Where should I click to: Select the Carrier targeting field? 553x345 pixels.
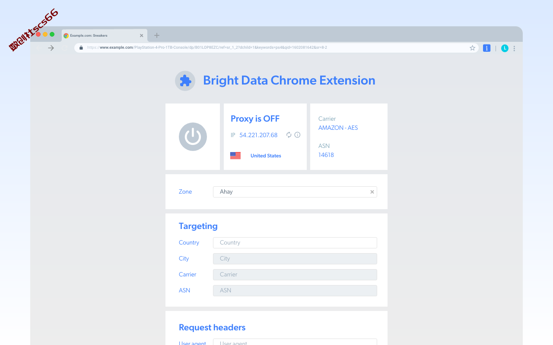(295, 275)
